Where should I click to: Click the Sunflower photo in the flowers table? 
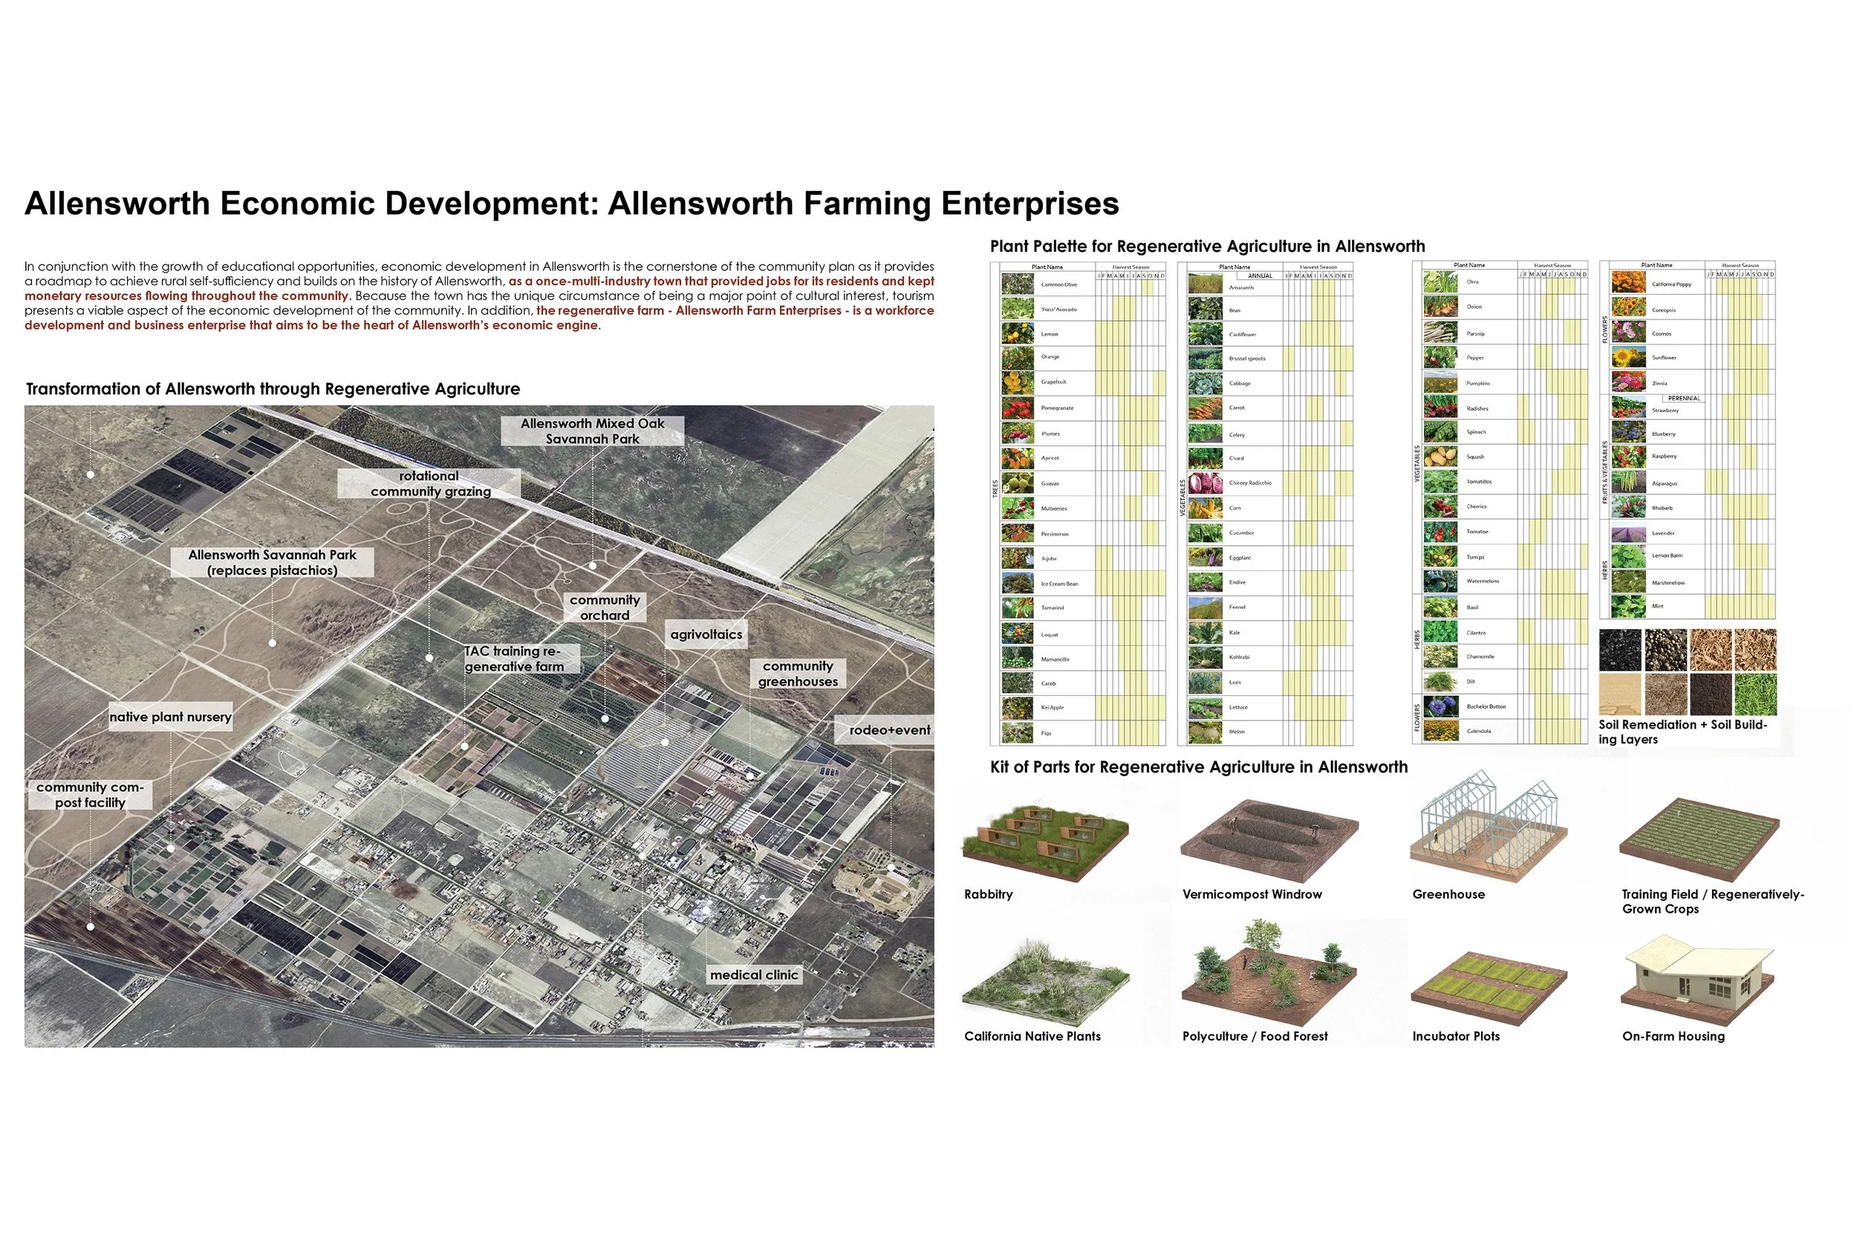click(1628, 358)
